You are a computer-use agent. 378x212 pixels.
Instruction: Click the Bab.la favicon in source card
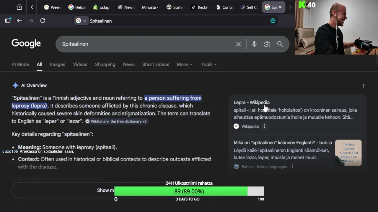tap(236, 167)
